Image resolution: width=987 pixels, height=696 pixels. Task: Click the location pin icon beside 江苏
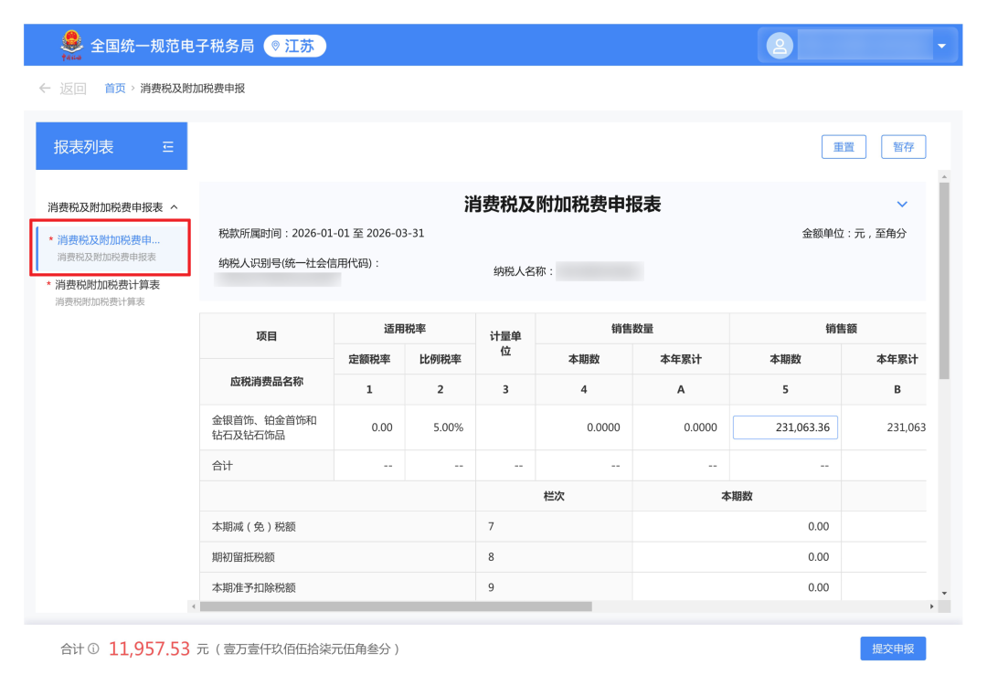point(275,46)
